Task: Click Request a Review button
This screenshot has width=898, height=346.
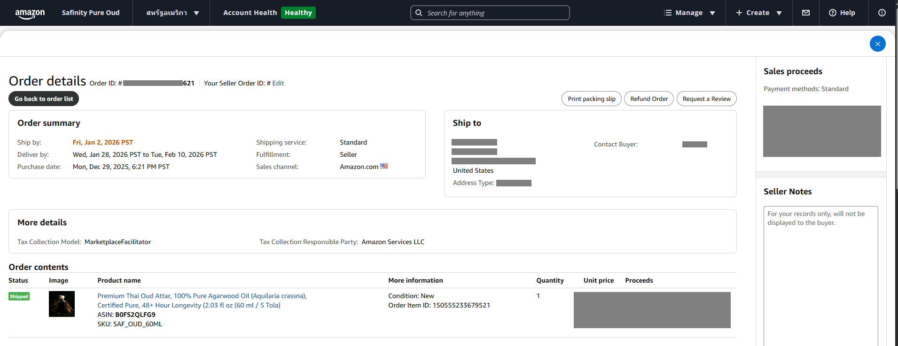Action: tap(706, 99)
